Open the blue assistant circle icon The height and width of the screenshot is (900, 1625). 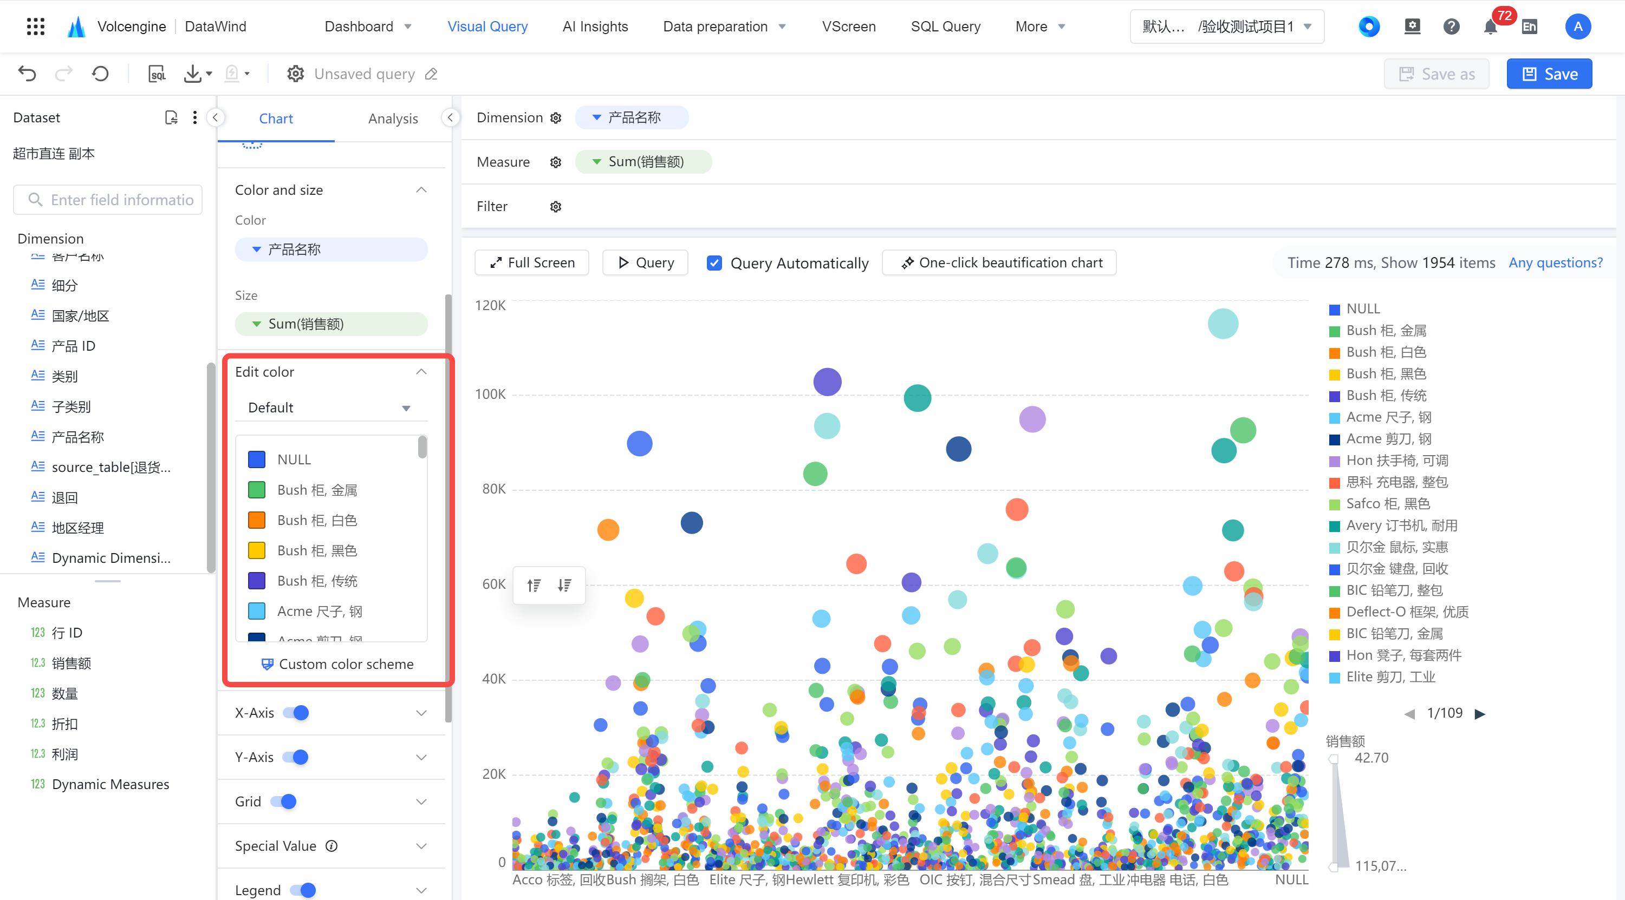(1369, 27)
